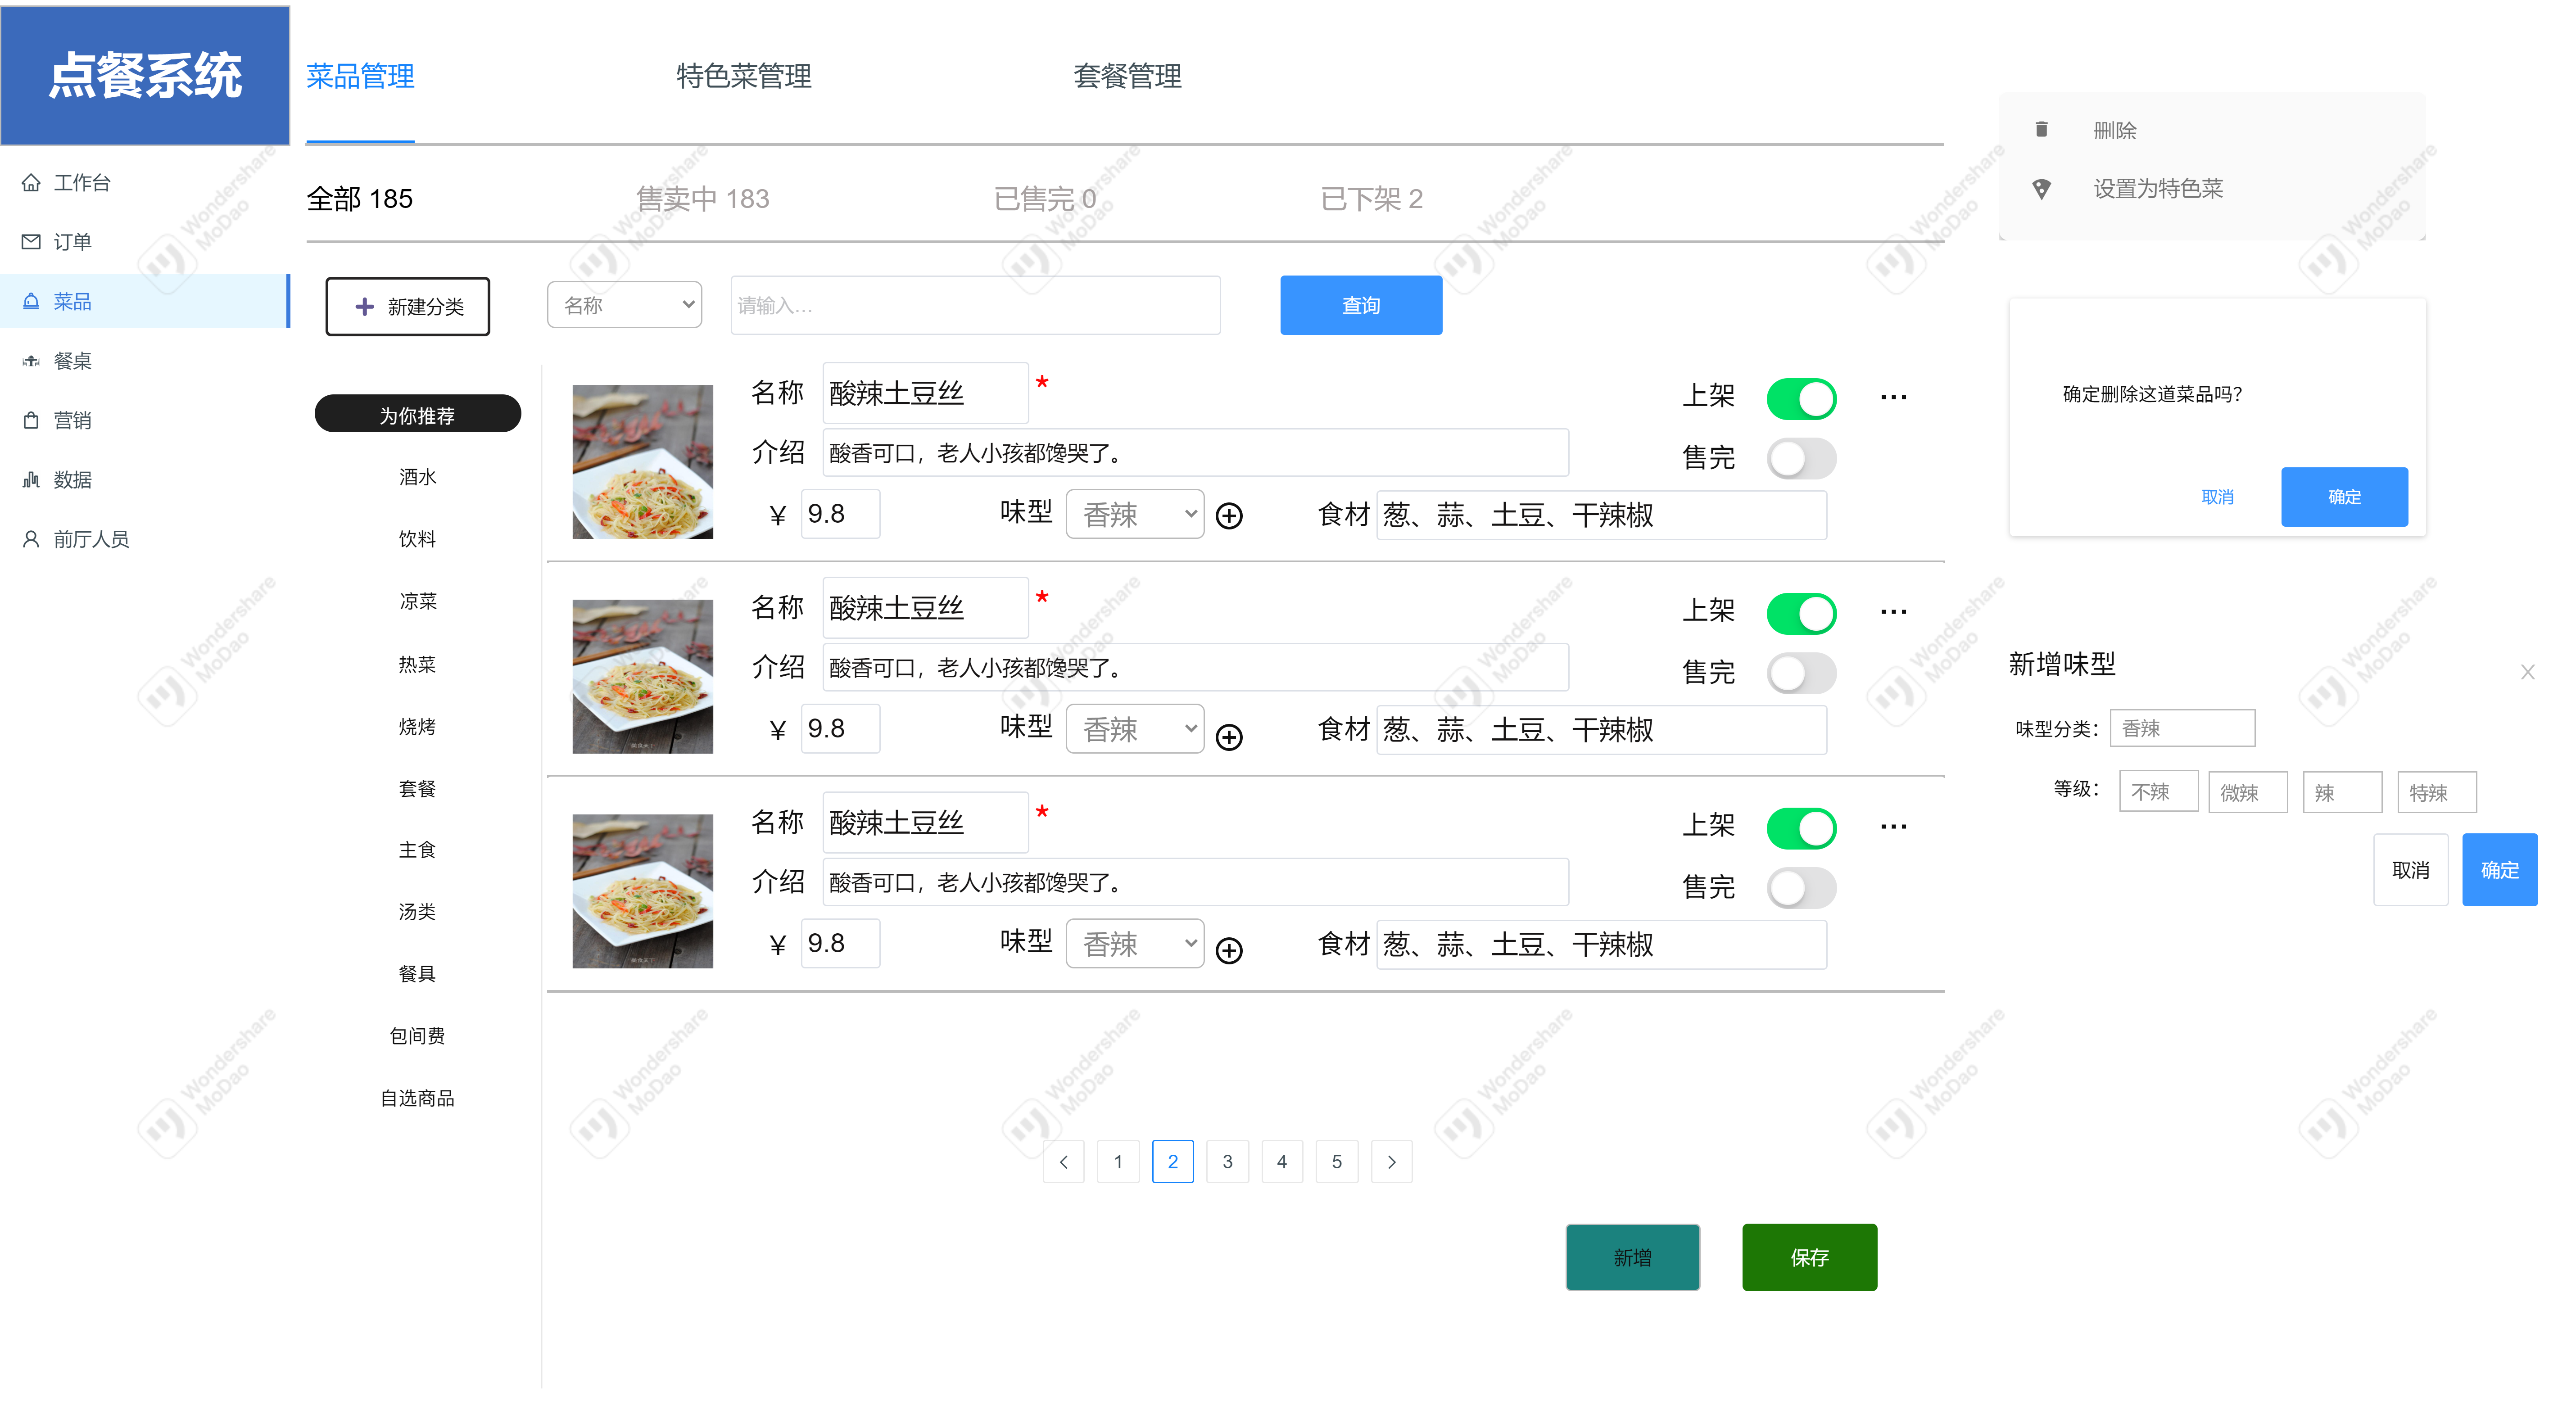This screenshot has height=1406, width=2576.
Task: Toggle 上架 switch for third dish
Action: point(1801,828)
